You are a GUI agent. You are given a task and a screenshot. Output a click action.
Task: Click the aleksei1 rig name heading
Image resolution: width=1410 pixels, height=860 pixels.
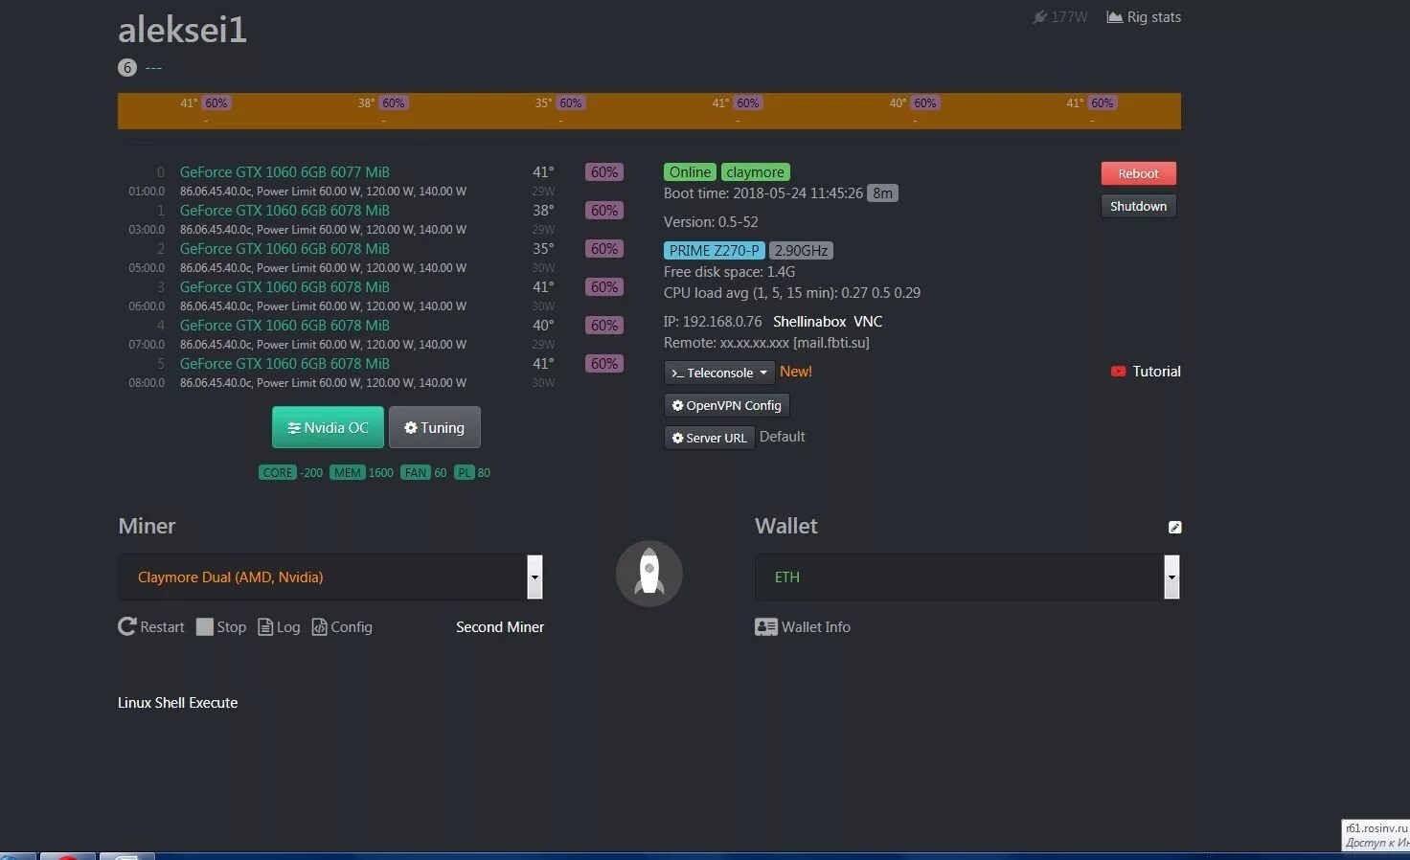pos(182,30)
